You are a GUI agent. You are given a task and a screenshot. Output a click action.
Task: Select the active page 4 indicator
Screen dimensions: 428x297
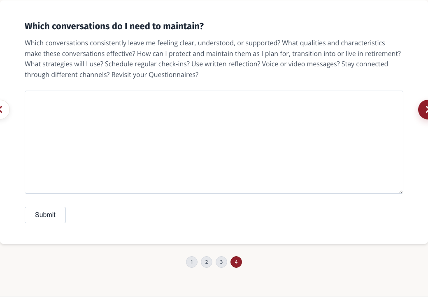236,262
